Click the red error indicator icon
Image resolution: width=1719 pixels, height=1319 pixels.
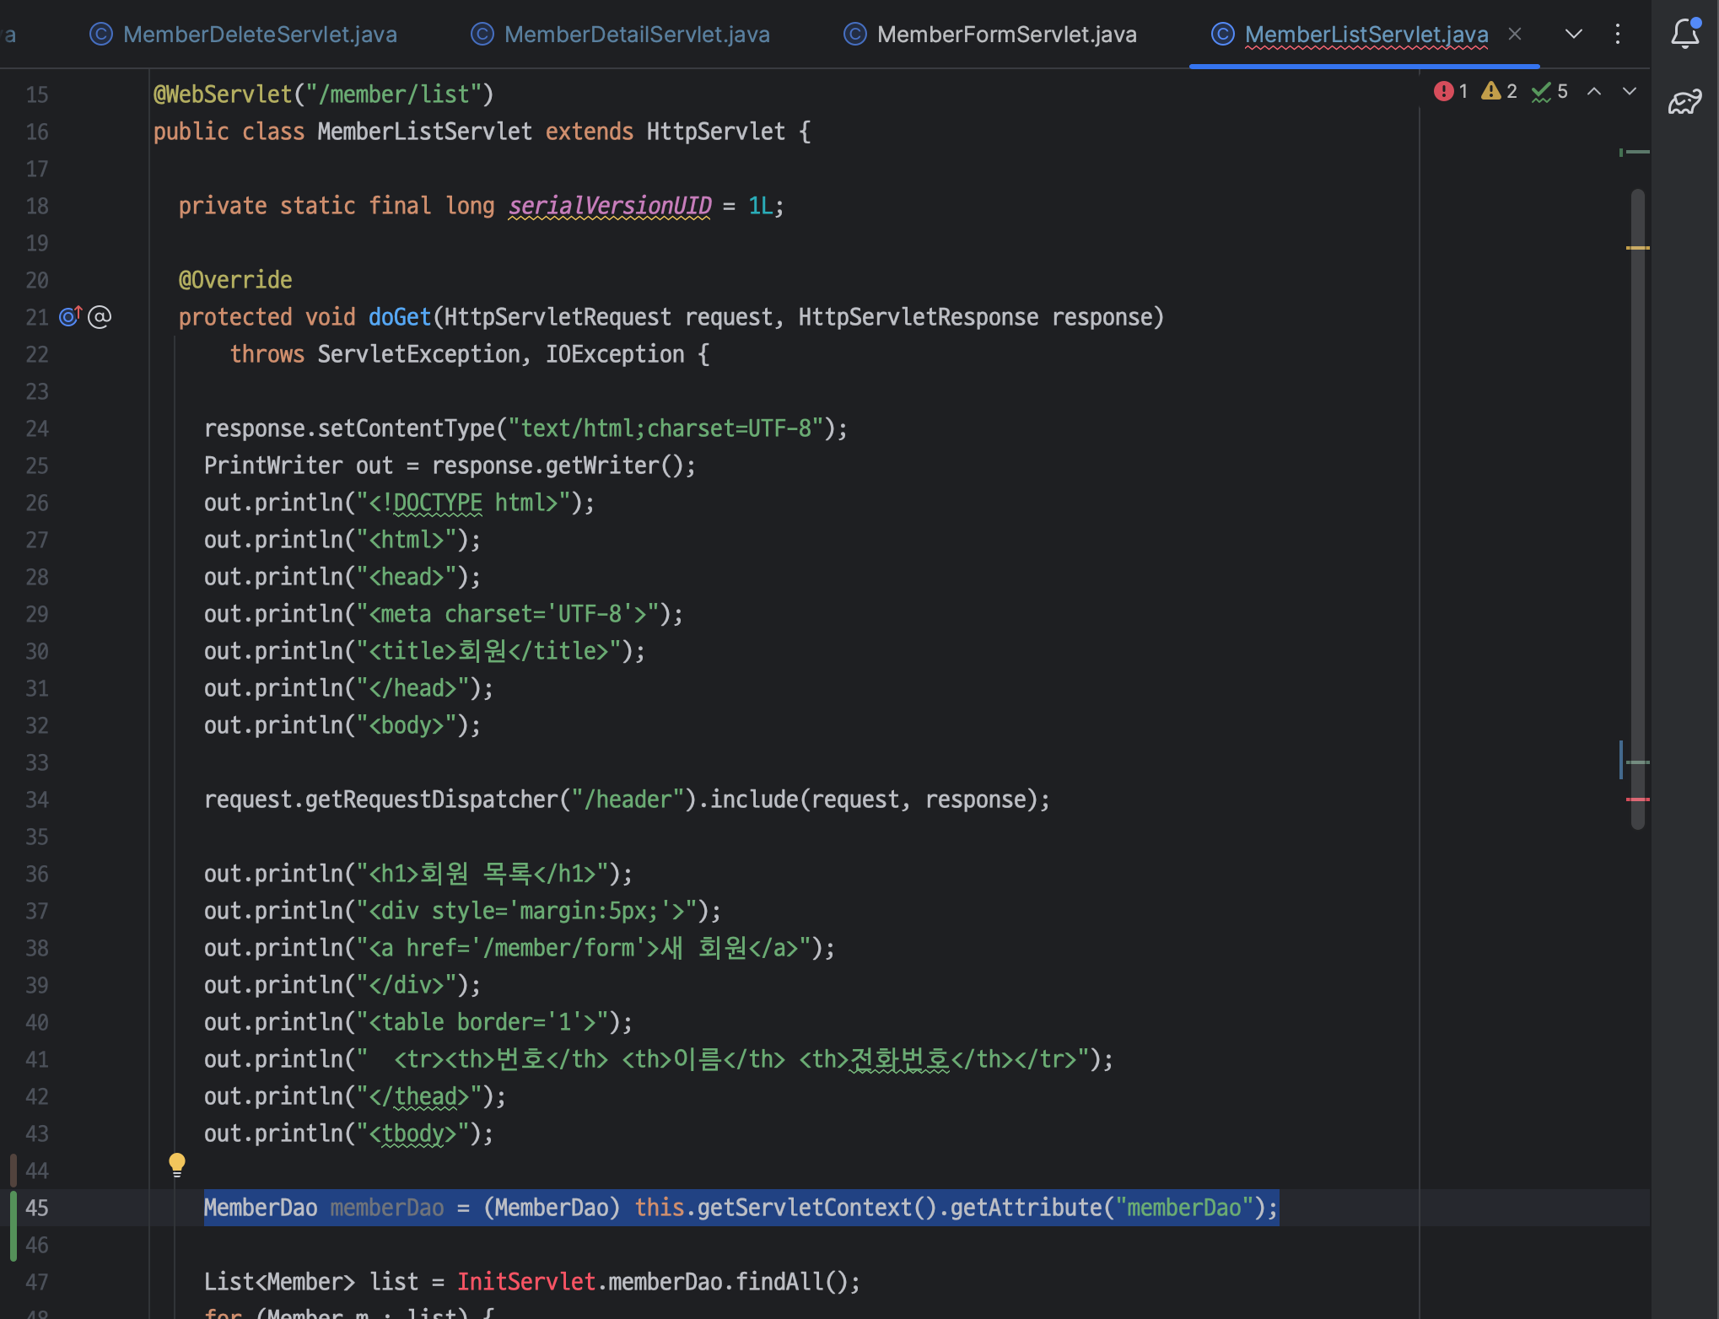click(x=1443, y=91)
